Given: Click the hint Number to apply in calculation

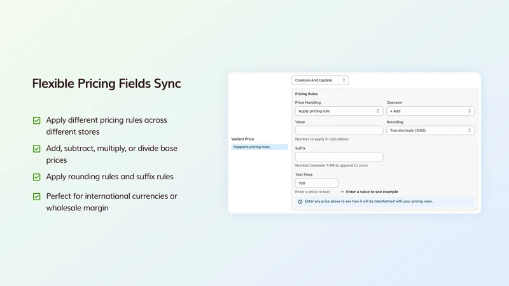Looking at the screenshot, I should pyautogui.click(x=322, y=139).
